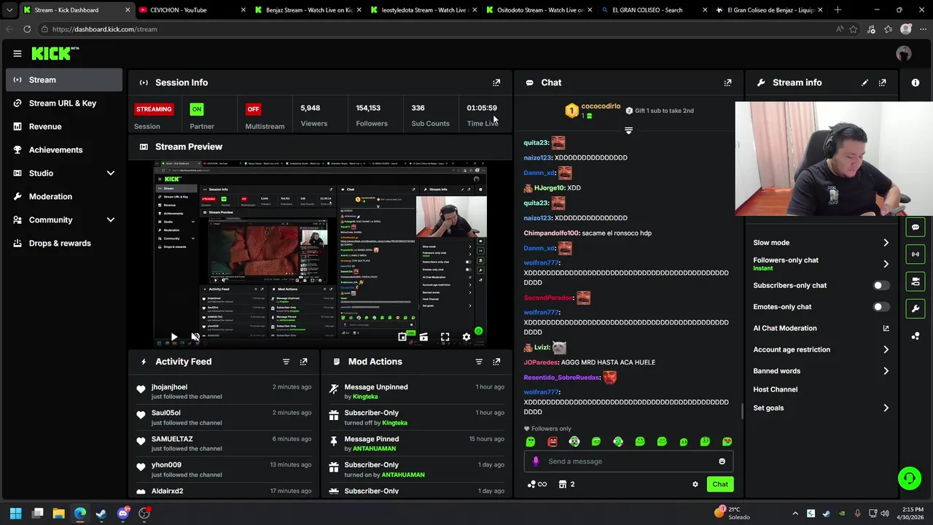Open Windows Start menu
Viewport: 933px width, 525px height.
pos(16,513)
